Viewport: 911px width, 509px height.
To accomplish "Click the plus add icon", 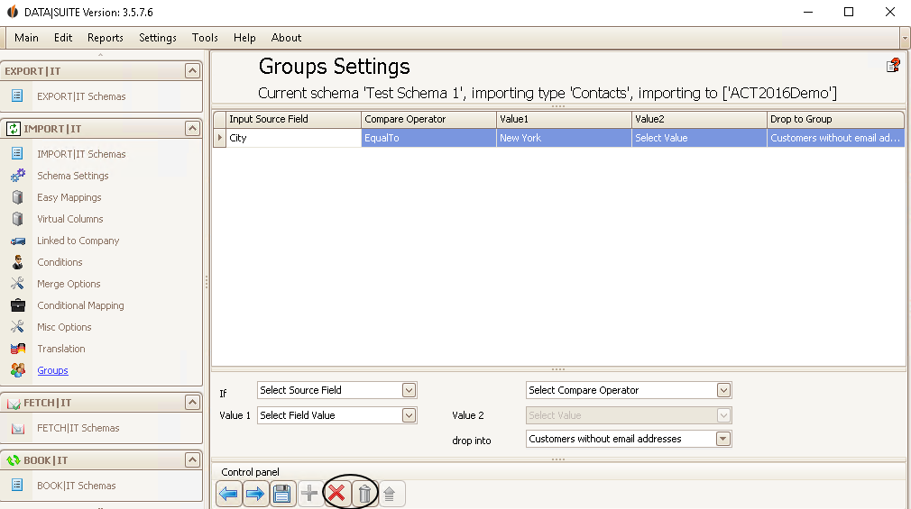I will (x=309, y=494).
